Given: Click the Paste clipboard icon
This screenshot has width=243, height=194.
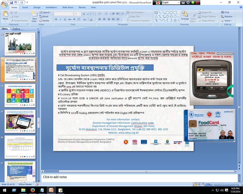Looking at the screenshot, I should click(5, 15).
